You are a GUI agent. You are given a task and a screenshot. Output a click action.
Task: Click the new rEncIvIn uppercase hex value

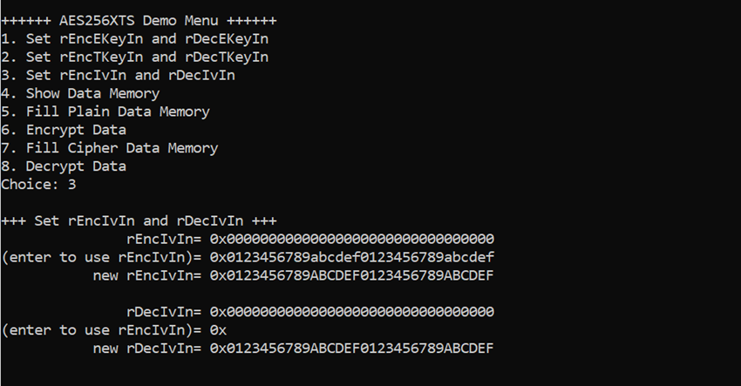352,275
